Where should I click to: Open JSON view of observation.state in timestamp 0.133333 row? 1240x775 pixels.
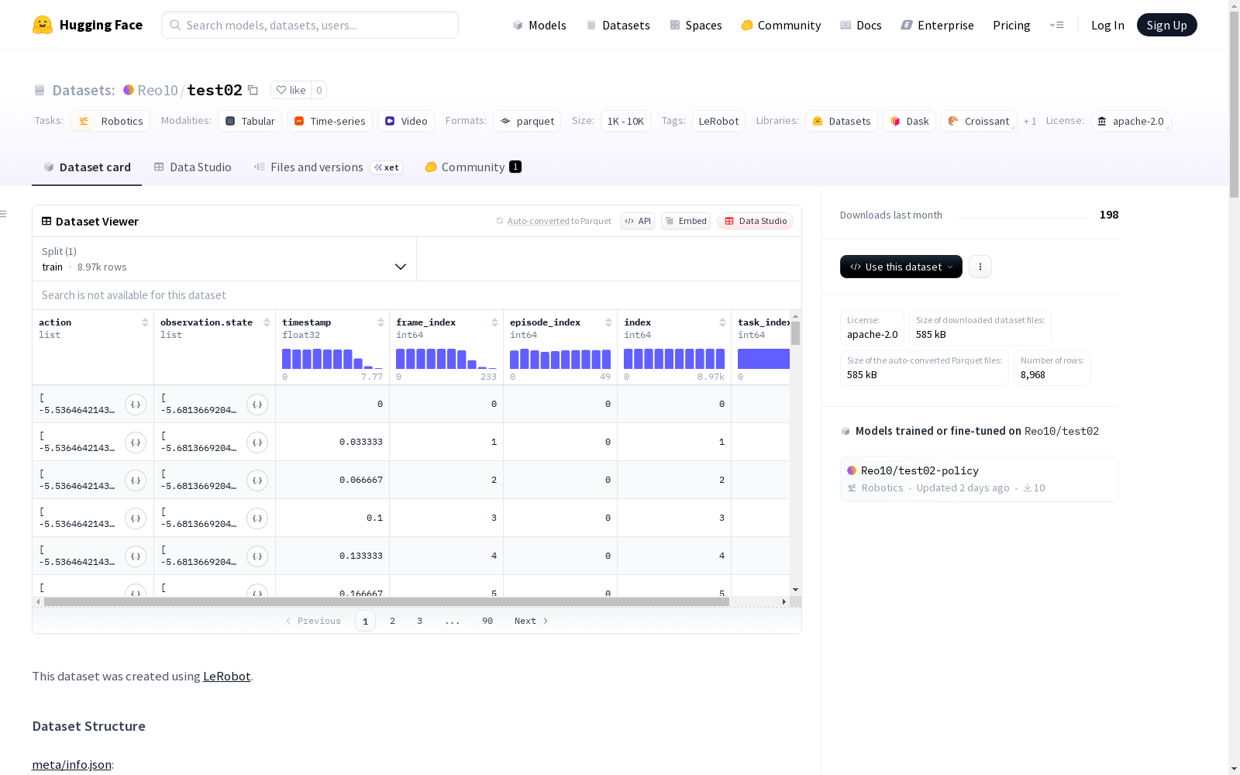click(257, 556)
